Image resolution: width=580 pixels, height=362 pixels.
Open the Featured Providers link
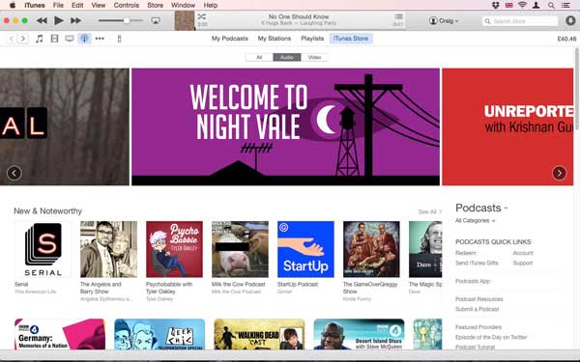[x=478, y=327]
